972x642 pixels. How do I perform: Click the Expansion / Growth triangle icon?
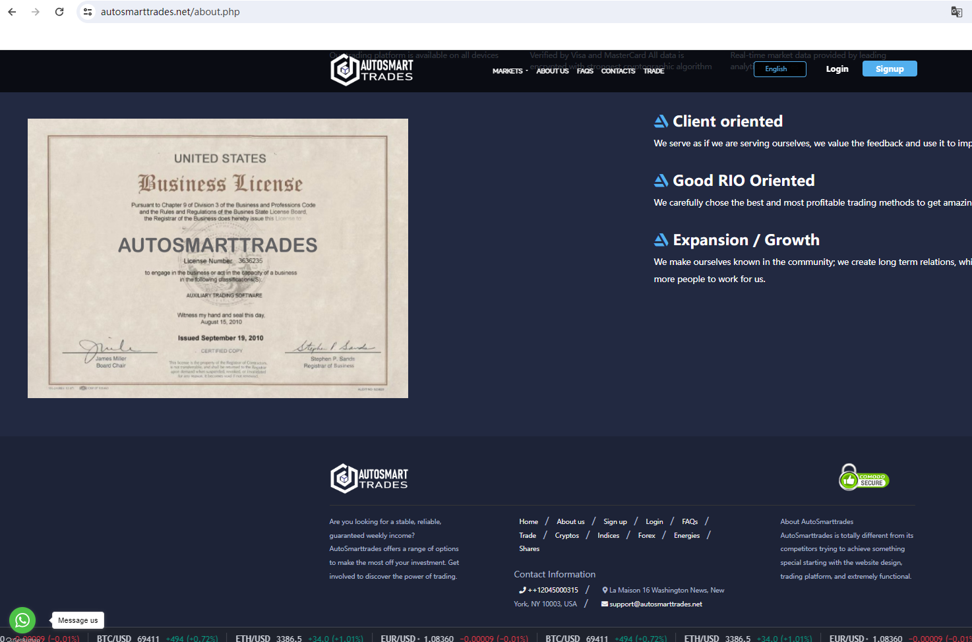coord(661,240)
